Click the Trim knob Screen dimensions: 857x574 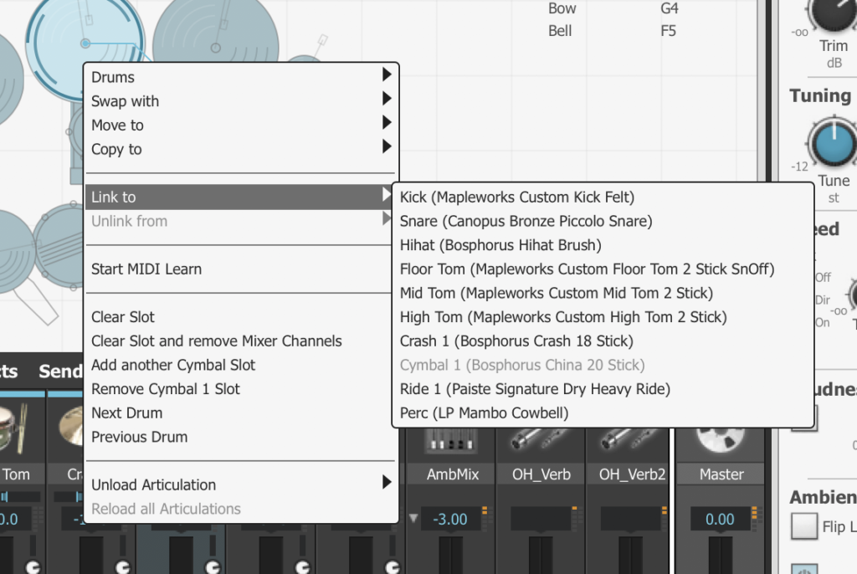(832, 13)
